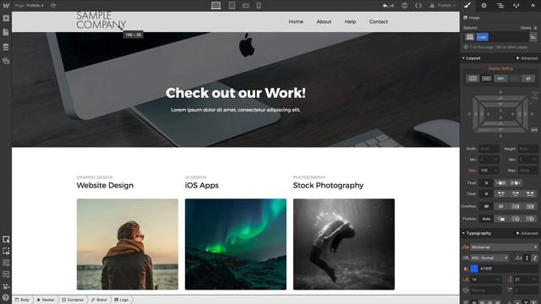Viewport: 541px width, 304px height.
Task: Set display to inline
Action: [500, 79]
